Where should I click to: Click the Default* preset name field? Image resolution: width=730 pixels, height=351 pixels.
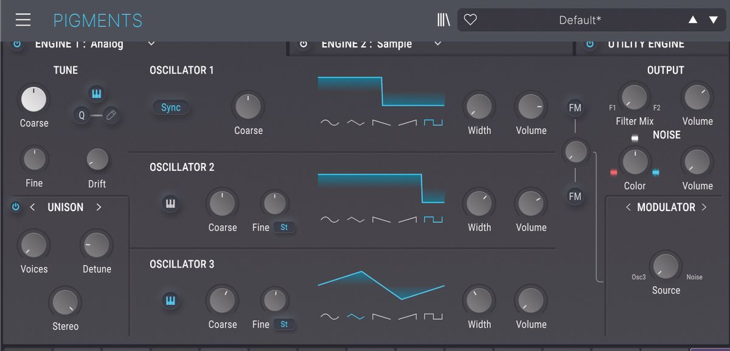pos(580,19)
